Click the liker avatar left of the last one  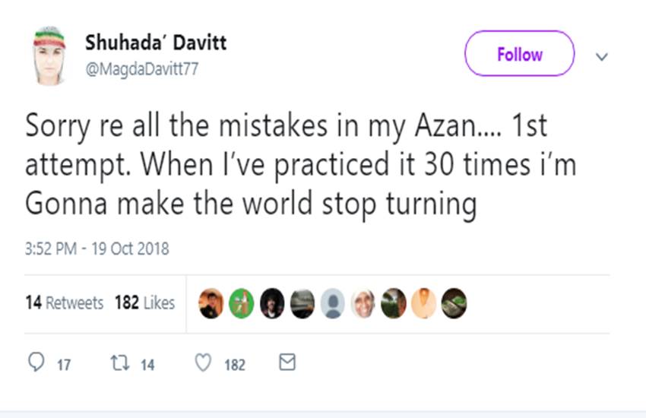(423, 303)
